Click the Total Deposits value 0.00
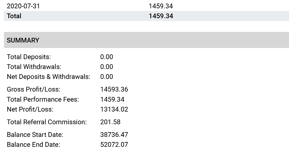The height and width of the screenshot is (150, 289). pyautogui.click(x=107, y=57)
